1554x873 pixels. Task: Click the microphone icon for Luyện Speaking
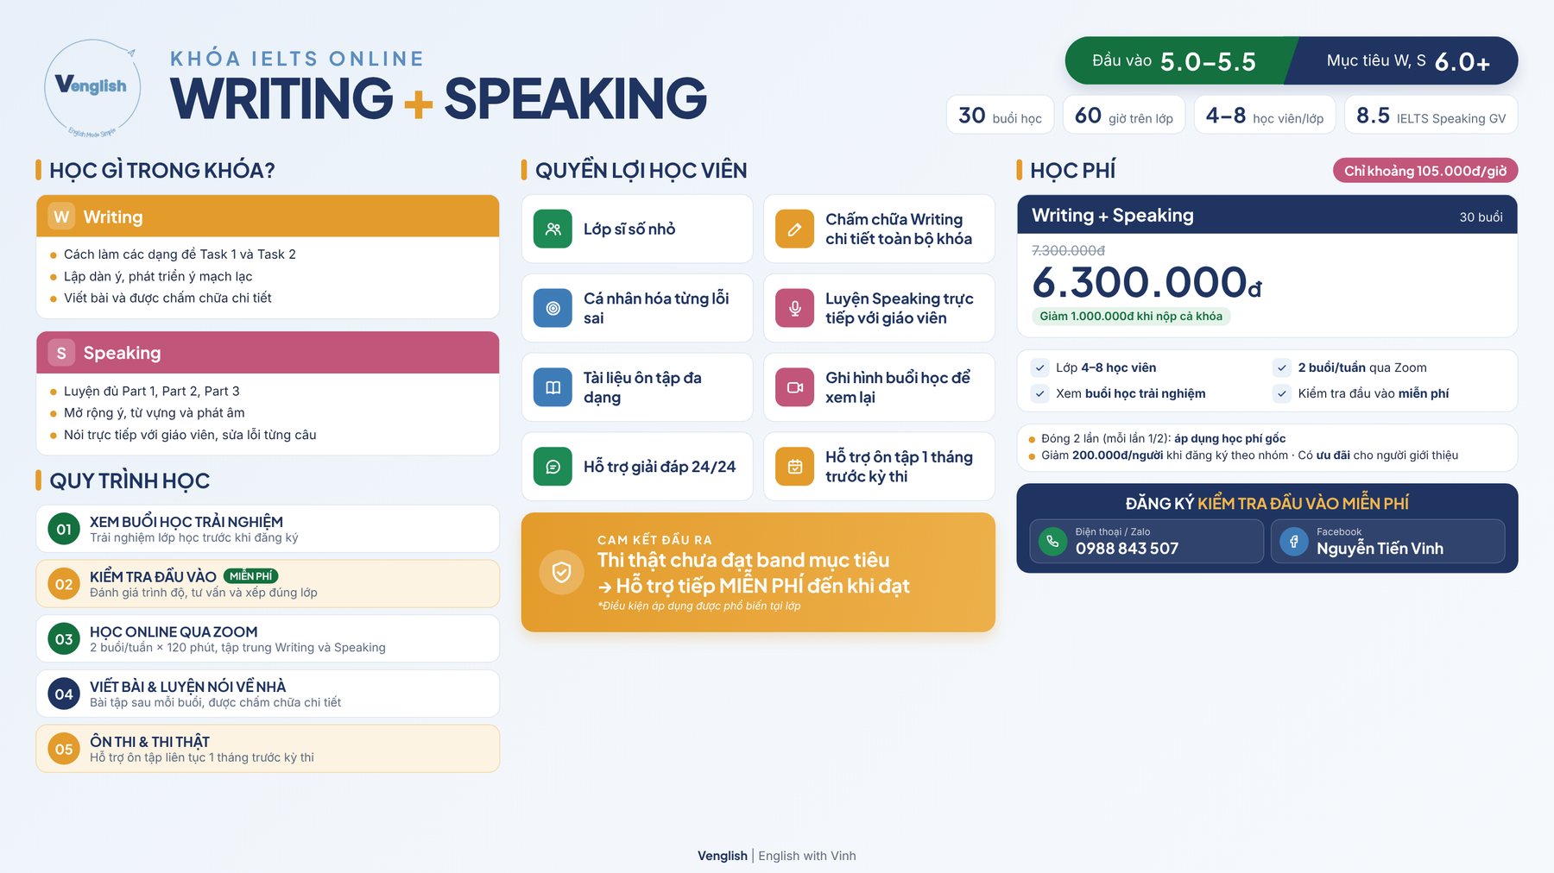(x=794, y=308)
